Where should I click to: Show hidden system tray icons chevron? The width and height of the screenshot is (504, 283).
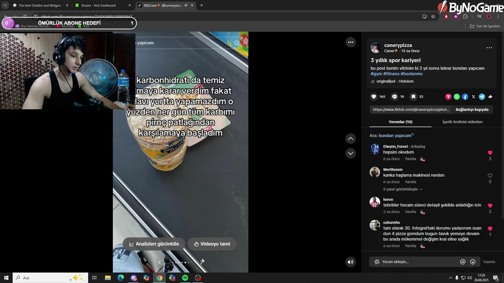450,278
